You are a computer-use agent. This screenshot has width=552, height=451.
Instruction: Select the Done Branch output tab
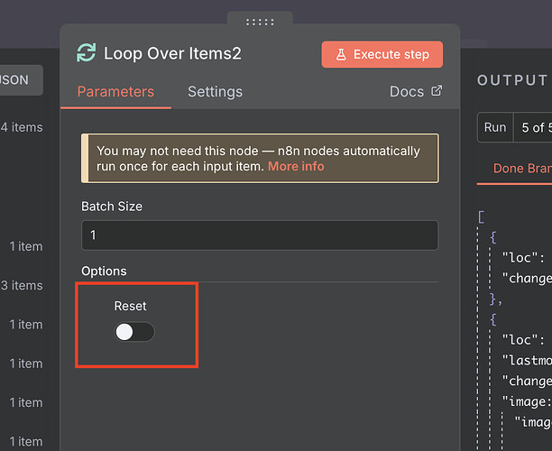(522, 169)
